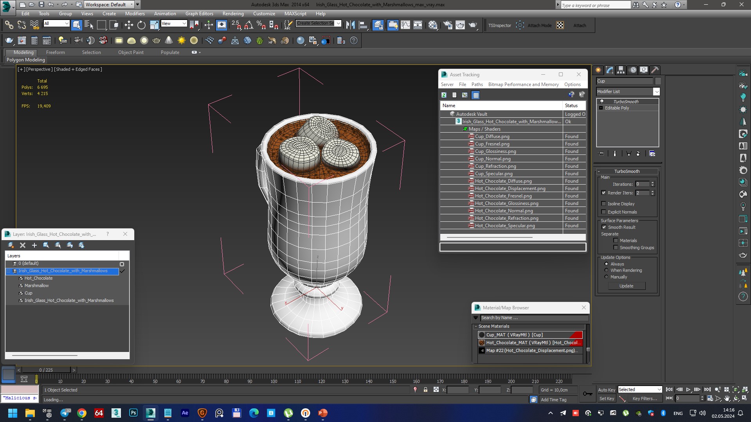Enable the Isoline Display checkbox

coord(603,204)
